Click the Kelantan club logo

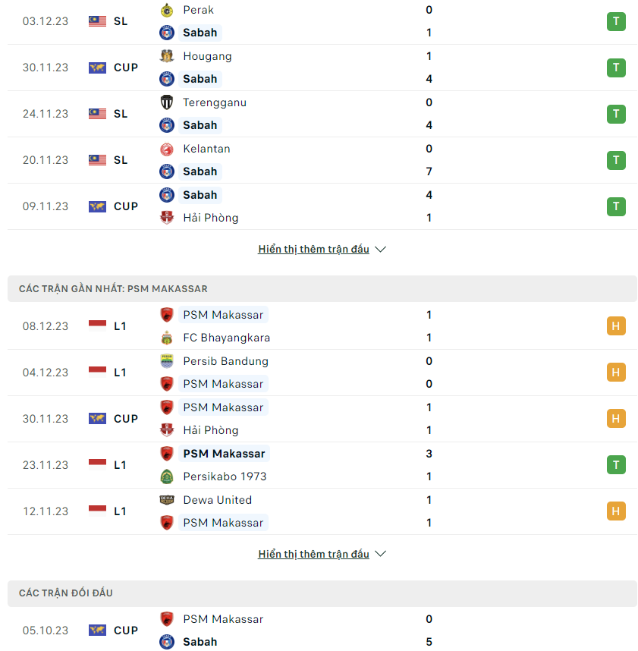[167, 149]
